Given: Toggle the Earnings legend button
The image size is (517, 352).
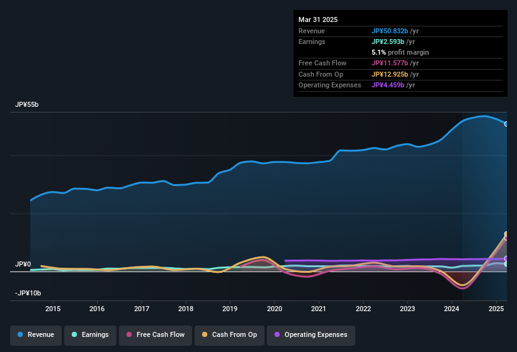Looking at the screenshot, I should (x=90, y=335).
